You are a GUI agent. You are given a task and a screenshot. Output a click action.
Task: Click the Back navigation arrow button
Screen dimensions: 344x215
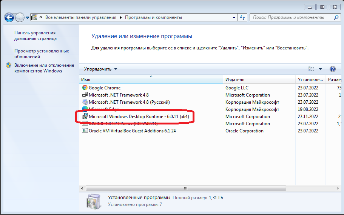(9, 17)
